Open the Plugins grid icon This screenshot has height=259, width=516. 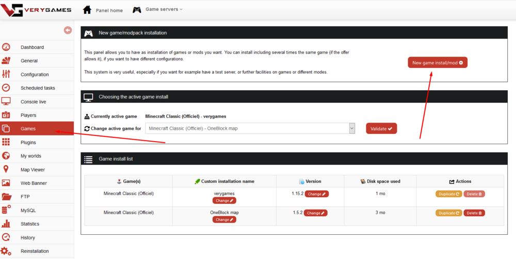(6, 142)
